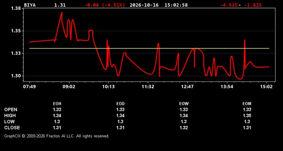Click the EOH OPEN value 1.33
The image size is (283, 151).
pos(57,109)
